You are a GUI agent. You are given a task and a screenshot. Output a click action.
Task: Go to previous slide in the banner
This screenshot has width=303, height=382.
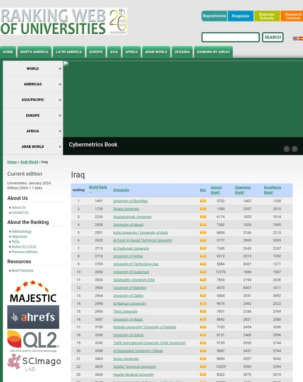click(287, 149)
